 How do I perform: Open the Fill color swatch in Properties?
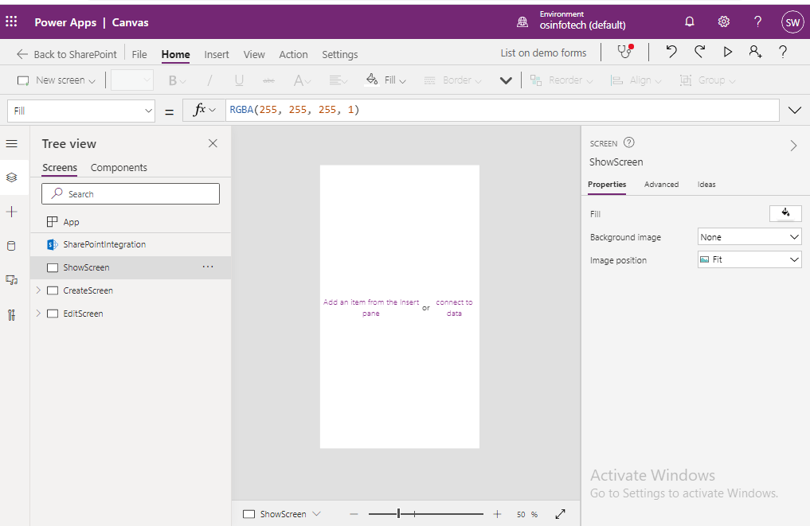tap(785, 213)
